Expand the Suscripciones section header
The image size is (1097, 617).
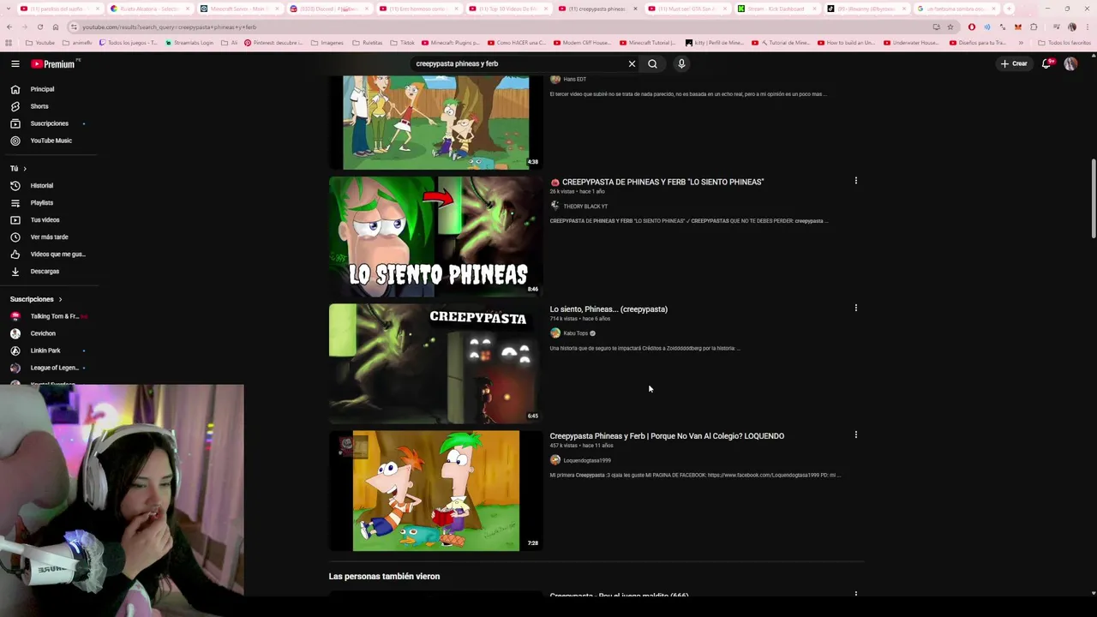point(37,299)
